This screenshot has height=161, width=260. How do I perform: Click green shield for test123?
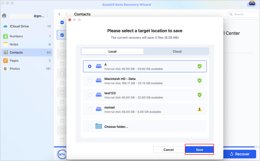199,95
